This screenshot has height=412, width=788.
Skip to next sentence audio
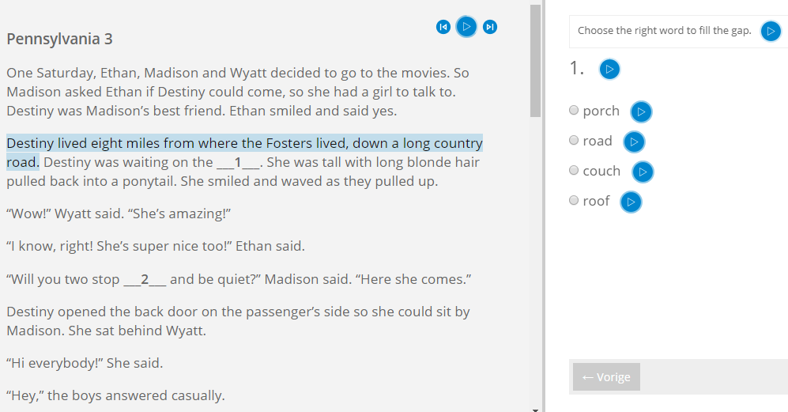point(490,27)
